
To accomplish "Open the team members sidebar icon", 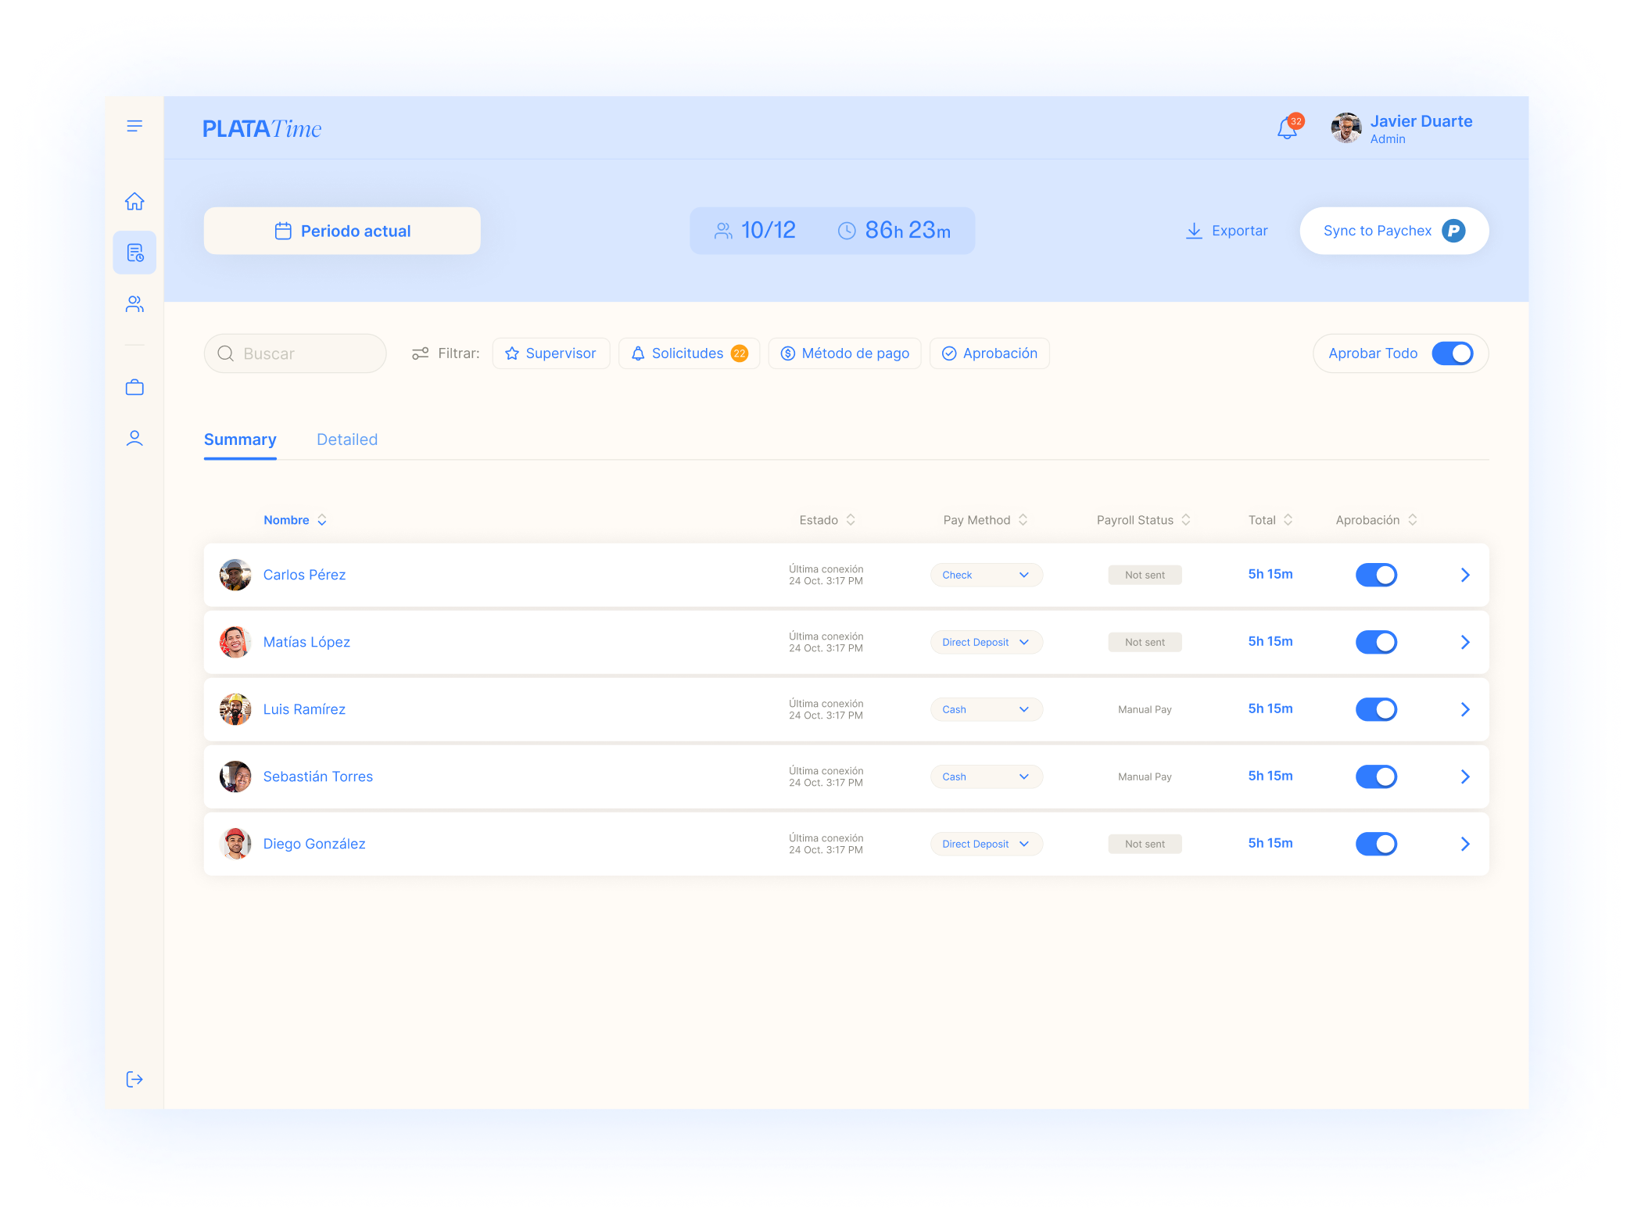I will (134, 304).
